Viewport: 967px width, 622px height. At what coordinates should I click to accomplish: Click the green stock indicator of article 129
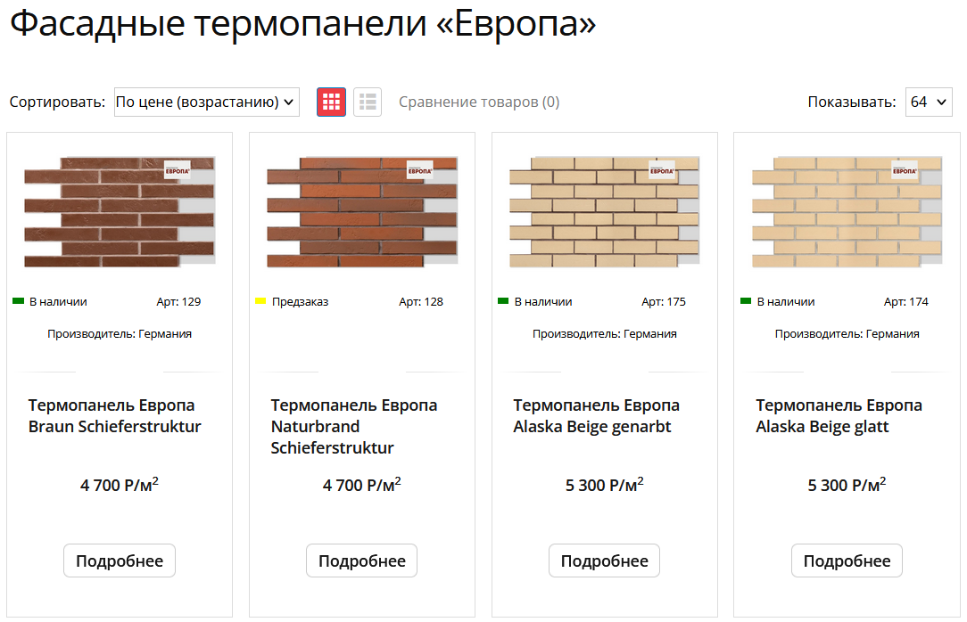click(18, 301)
